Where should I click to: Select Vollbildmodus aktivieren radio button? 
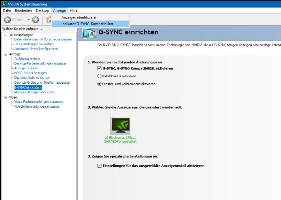pos(99,76)
